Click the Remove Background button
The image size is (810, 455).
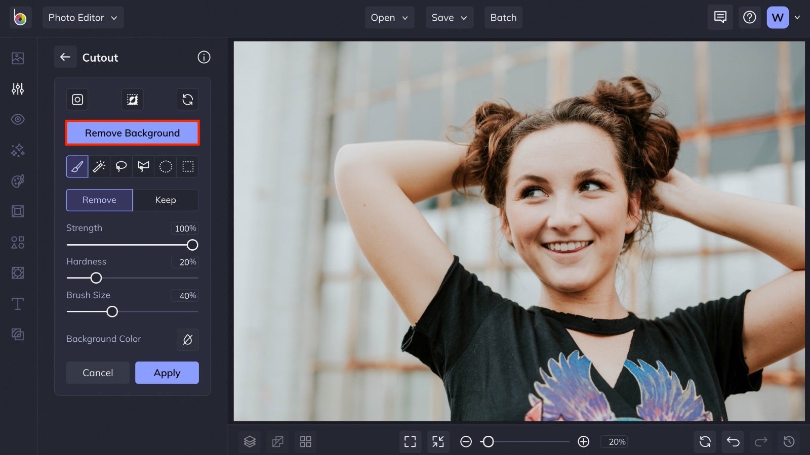pos(132,132)
